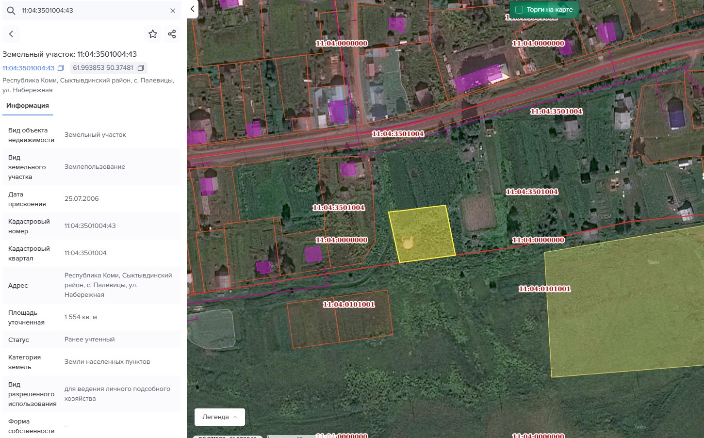Collapse the side panel chevron
The image size is (704, 438).
[x=193, y=9]
